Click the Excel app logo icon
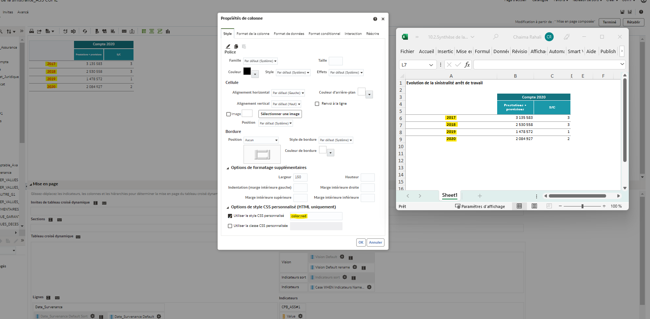This screenshot has width=650, height=319. [x=405, y=37]
